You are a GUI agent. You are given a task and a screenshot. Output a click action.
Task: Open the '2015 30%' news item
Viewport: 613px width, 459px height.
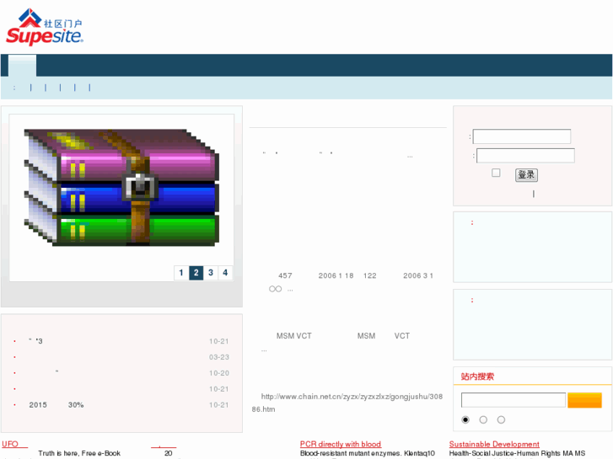(x=56, y=405)
